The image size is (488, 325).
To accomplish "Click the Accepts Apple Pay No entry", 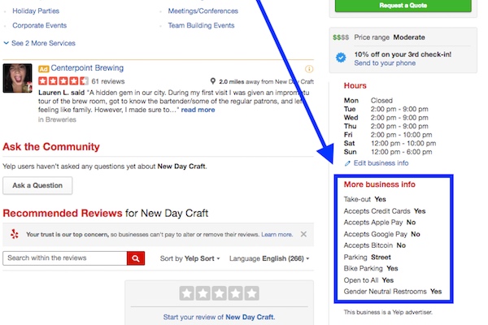I will (380, 223).
